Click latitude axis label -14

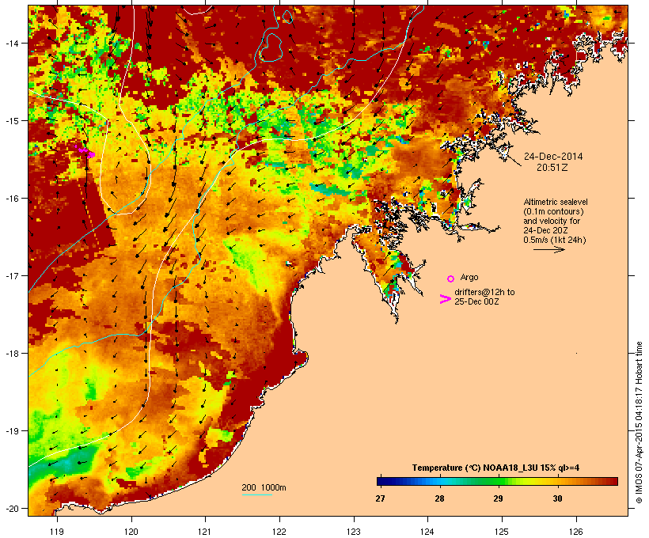point(11,43)
